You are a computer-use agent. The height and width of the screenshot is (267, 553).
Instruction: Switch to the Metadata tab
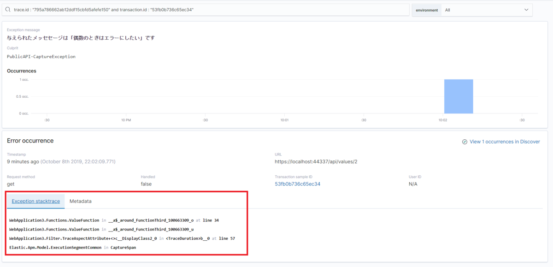click(x=81, y=202)
